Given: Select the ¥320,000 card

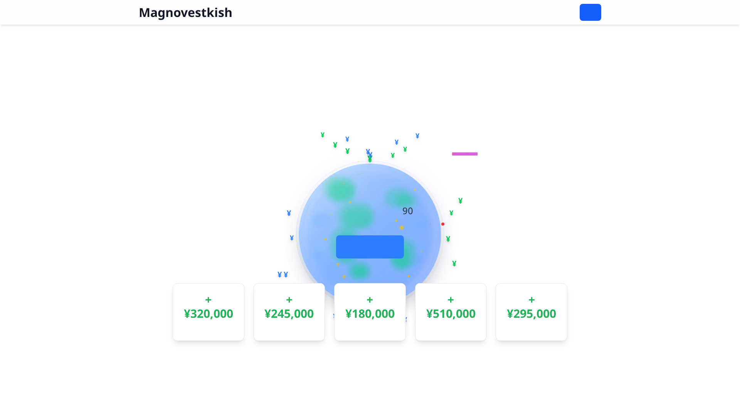Looking at the screenshot, I should click(208, 312).
